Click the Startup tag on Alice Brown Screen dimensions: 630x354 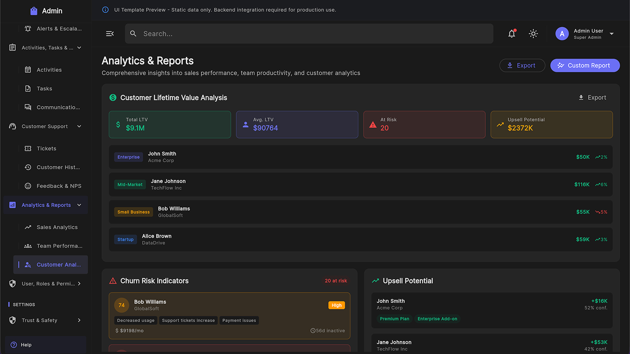(x=126, y=239)
